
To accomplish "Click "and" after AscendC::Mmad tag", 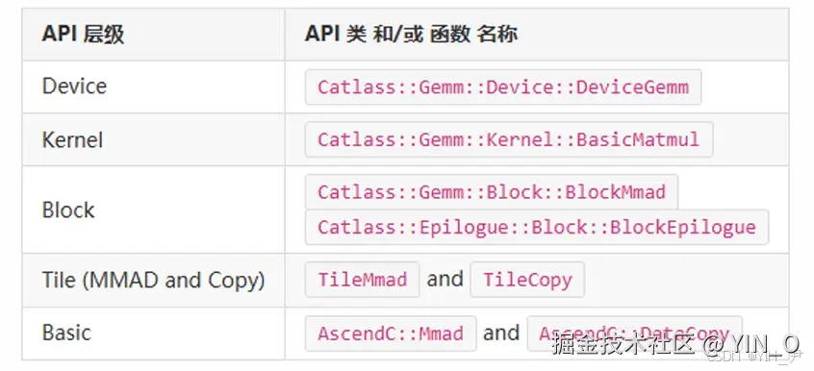I will pos(501,333).
